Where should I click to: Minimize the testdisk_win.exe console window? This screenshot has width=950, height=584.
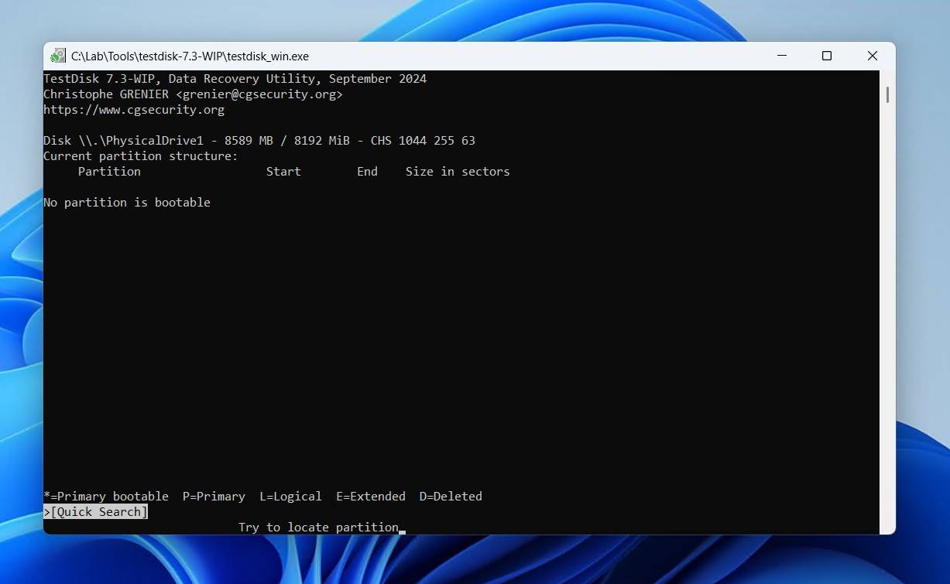pos(782,56)
